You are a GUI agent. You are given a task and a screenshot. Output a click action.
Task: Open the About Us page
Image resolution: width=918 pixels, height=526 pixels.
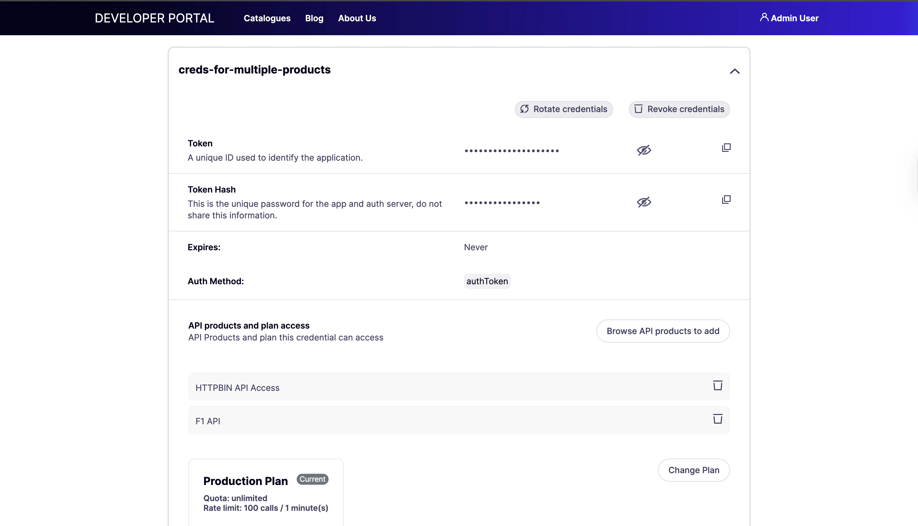tap(357, 18)
